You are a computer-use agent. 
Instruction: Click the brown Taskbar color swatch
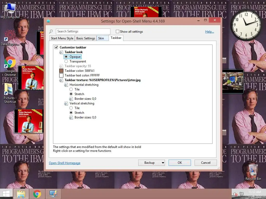click(x=61, y=71)
